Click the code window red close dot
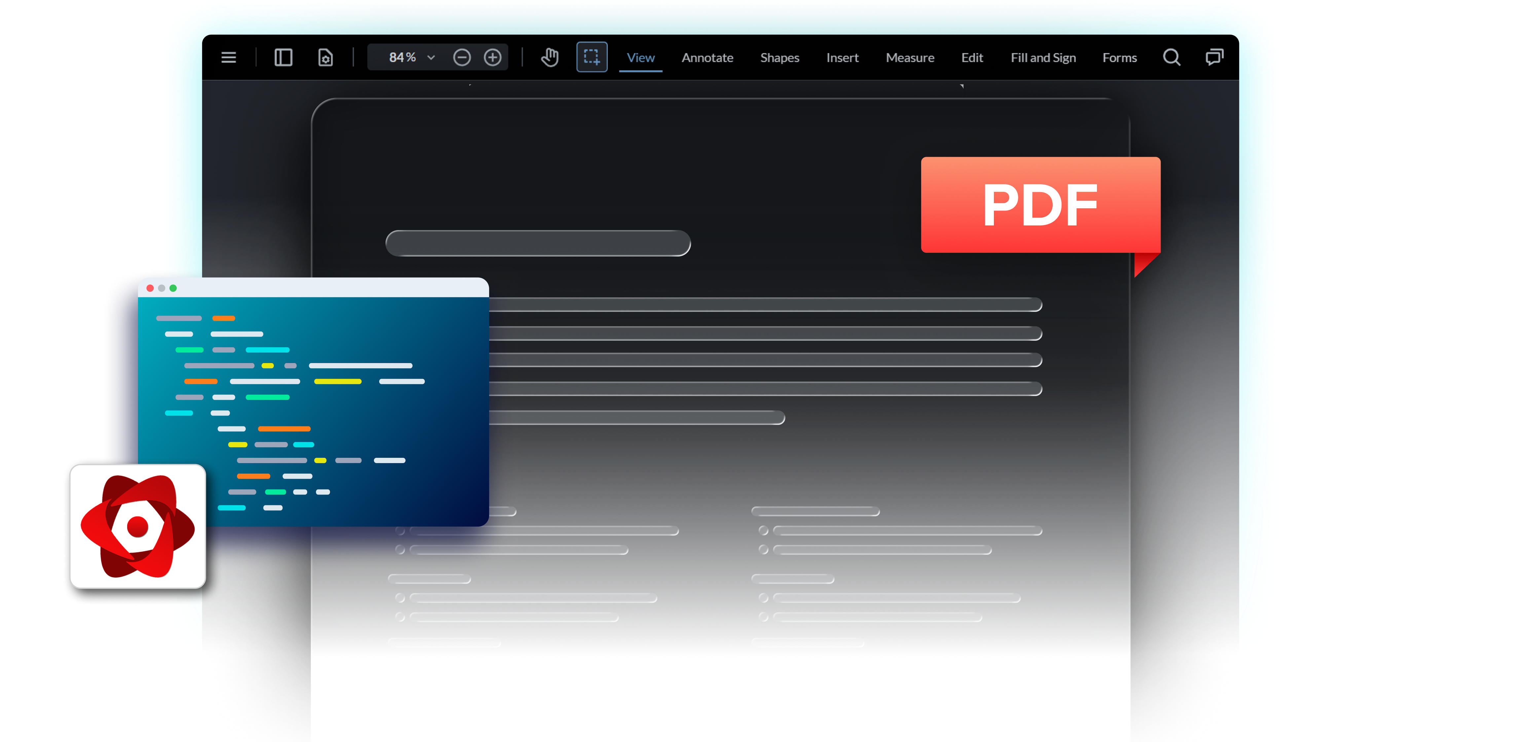 pyautogui.click(x=150, y=288)
